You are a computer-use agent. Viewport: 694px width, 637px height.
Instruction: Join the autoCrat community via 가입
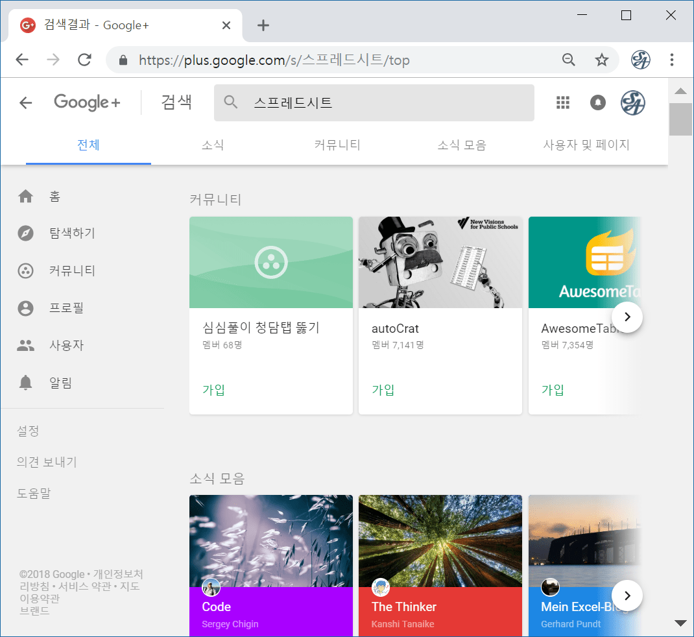(x=383, y=390)
